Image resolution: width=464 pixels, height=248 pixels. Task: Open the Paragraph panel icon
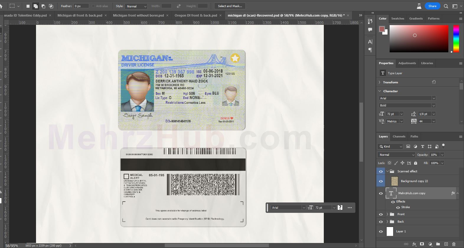pyautogui.click(x=370, y=50)
